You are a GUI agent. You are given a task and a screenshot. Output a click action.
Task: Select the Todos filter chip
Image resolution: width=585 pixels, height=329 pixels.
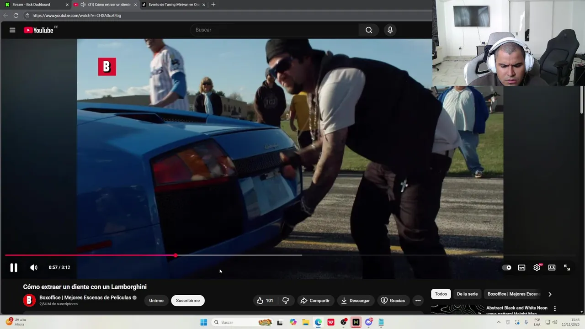click(x=441, y=294)
